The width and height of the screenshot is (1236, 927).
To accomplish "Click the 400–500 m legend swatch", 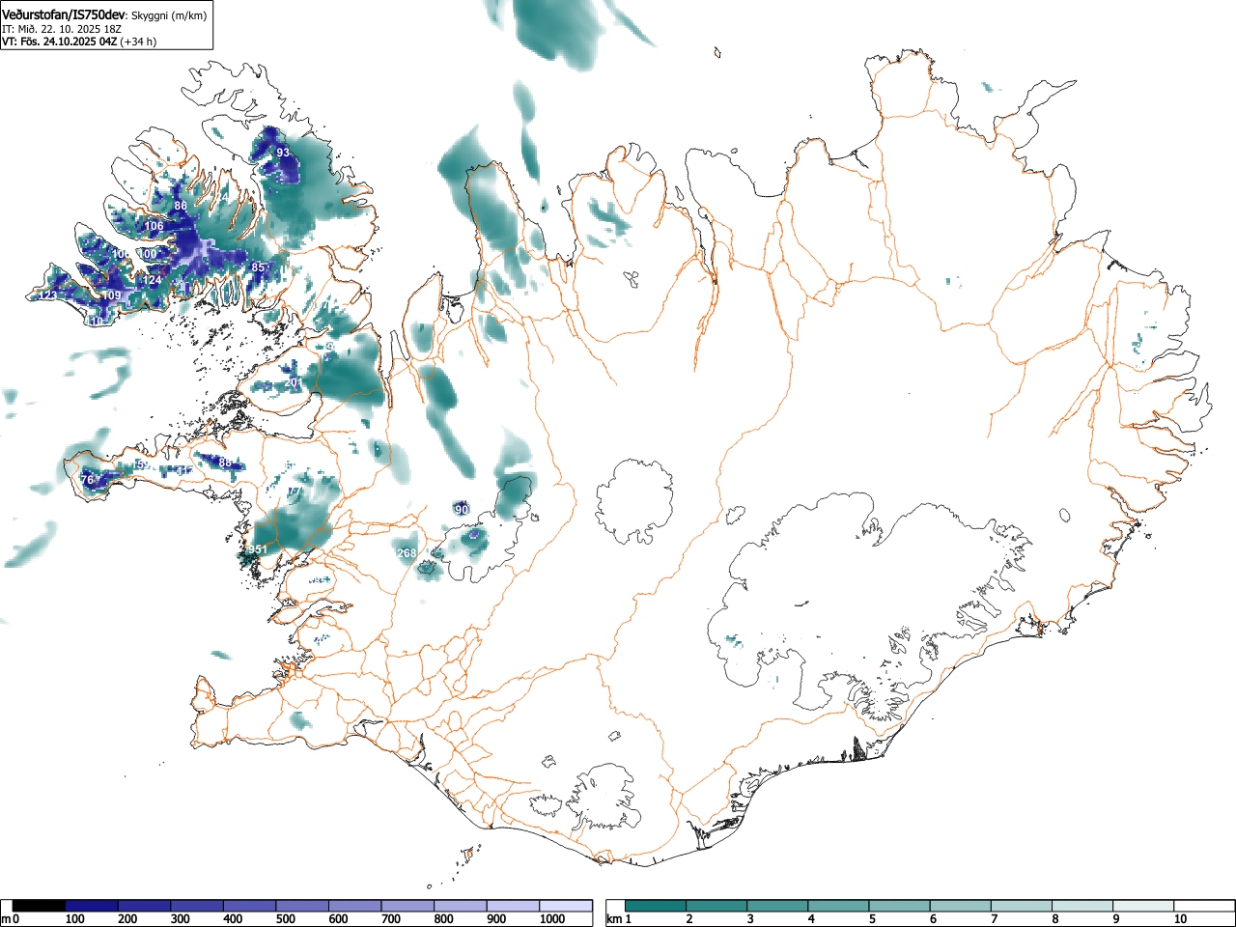I will tap(250, 906).
